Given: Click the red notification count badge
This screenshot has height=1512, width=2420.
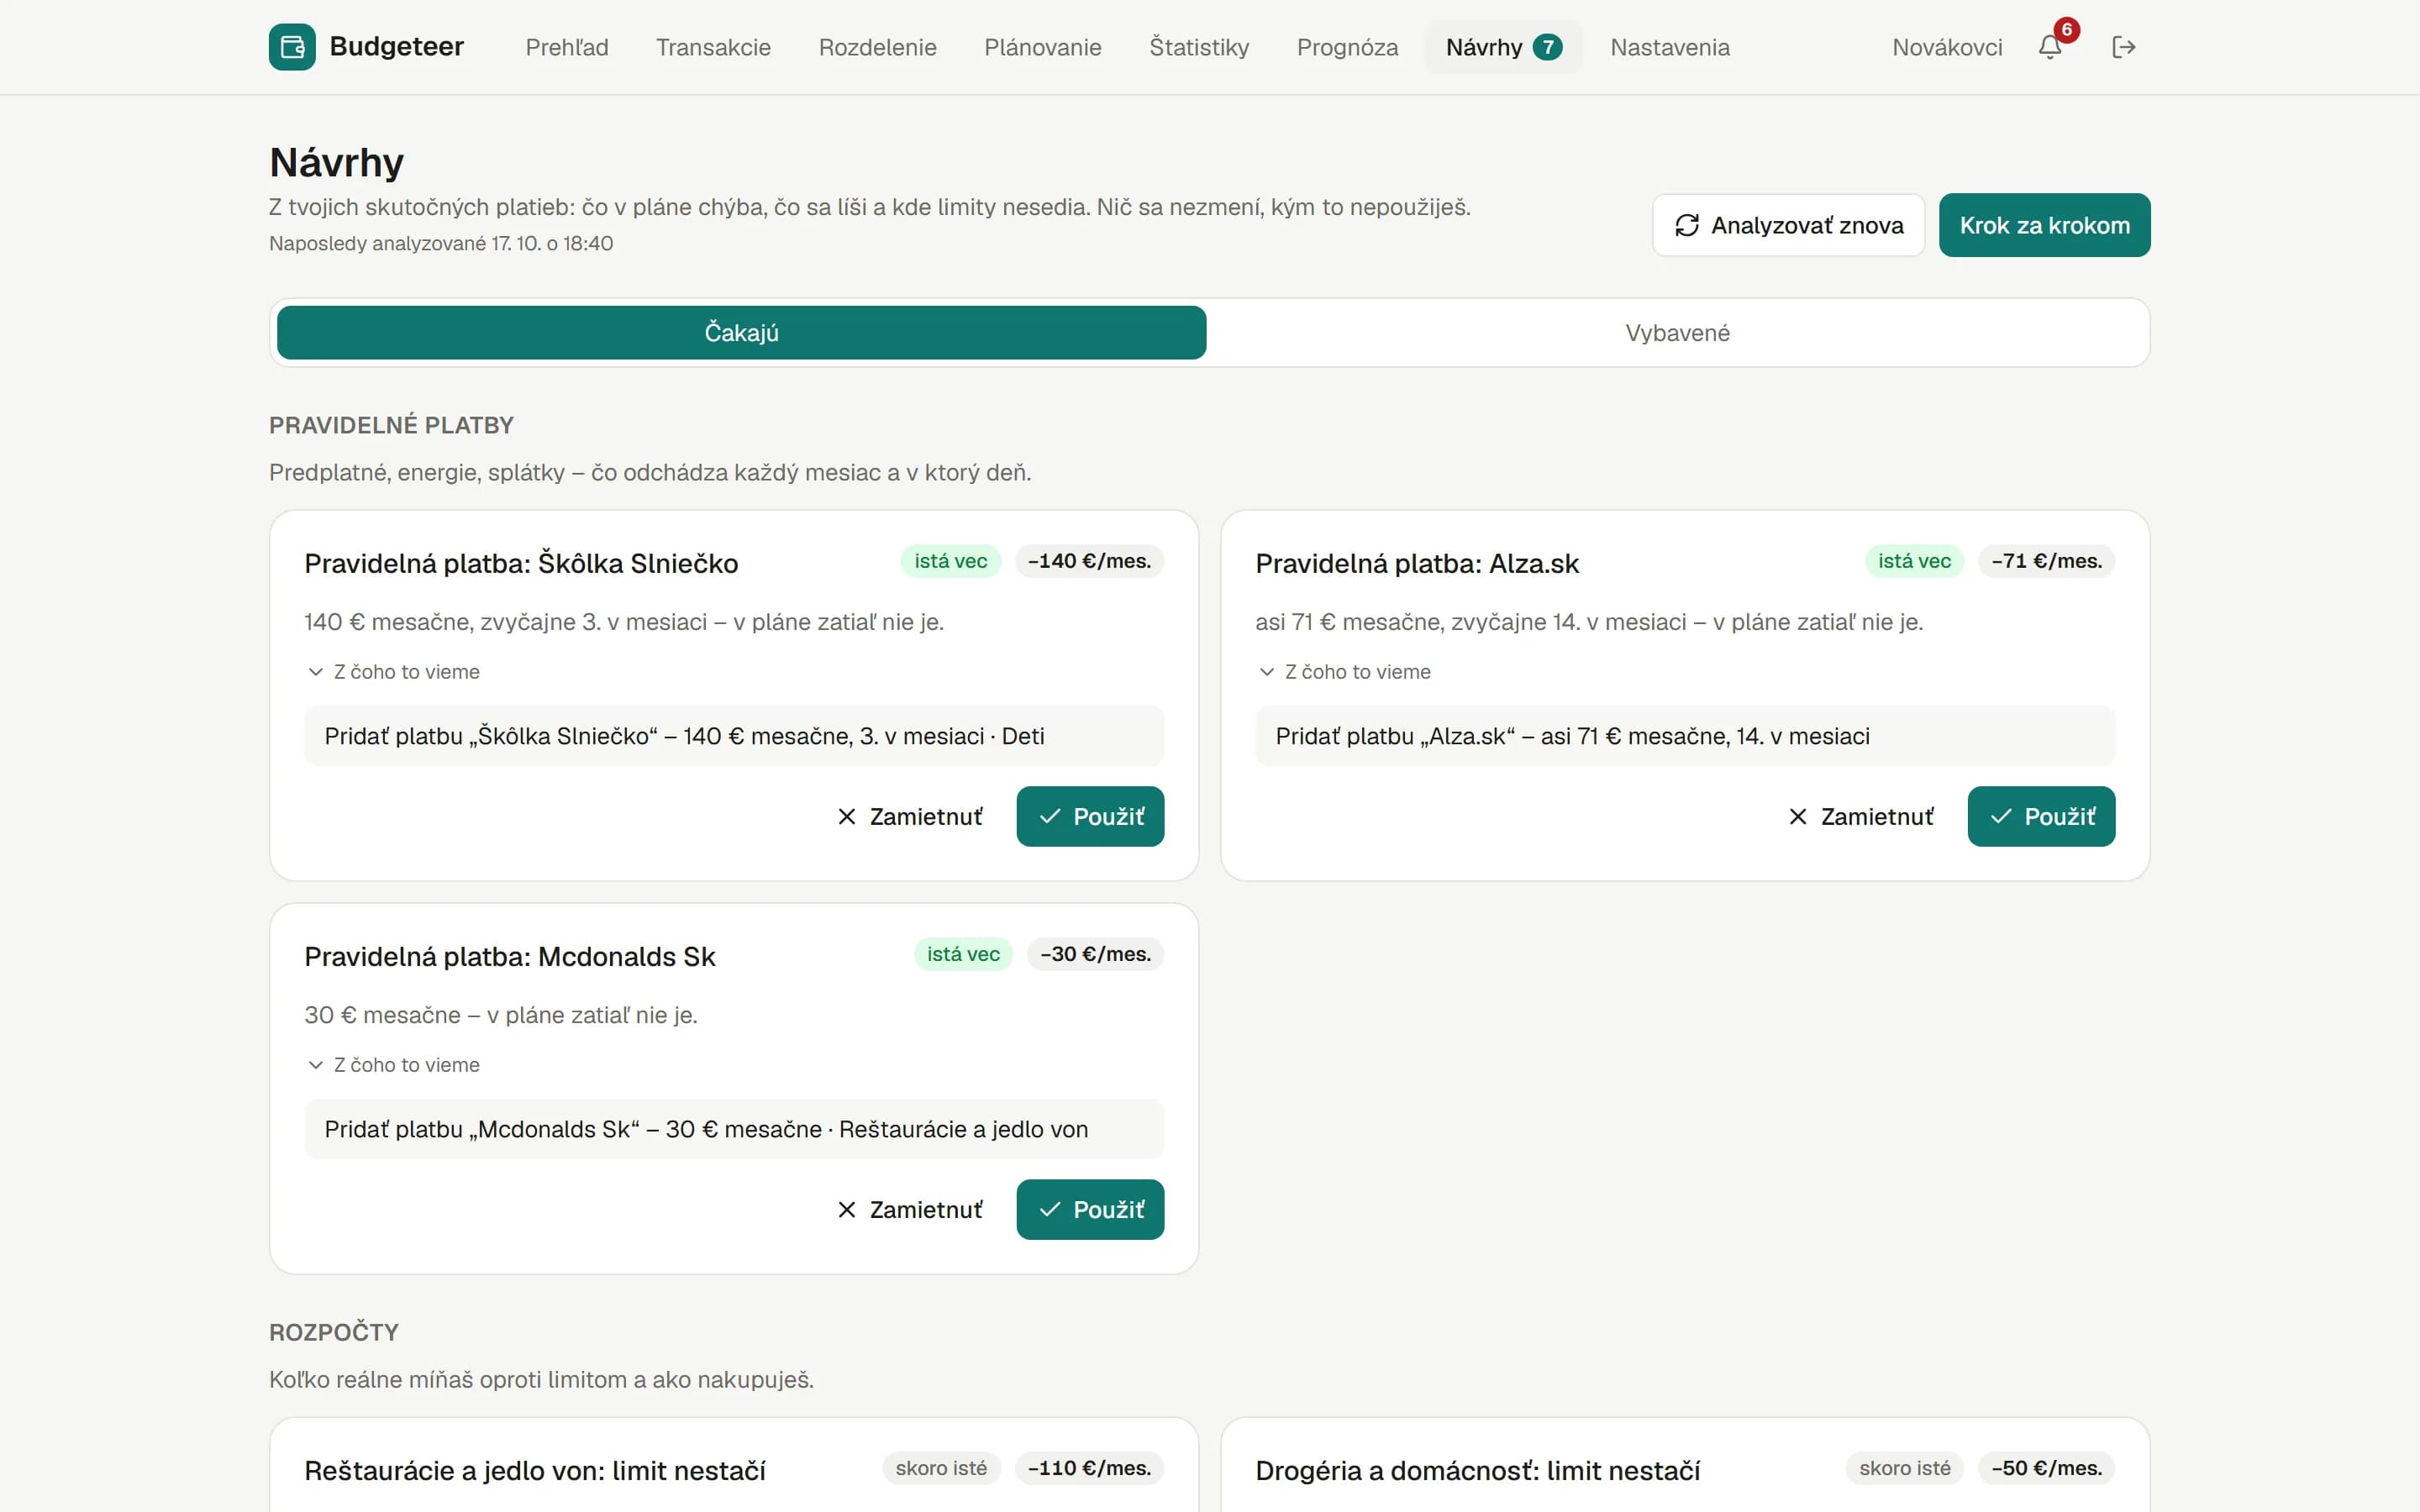Looking at the screenshot, I should [x=2066, y=30].
